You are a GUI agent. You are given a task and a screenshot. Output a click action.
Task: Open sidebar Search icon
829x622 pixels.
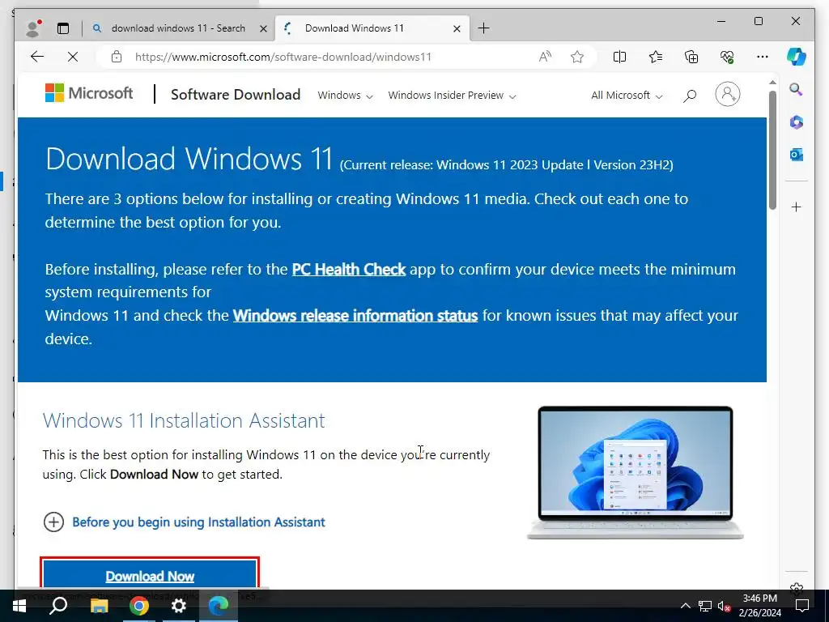(x=797, y=89)
